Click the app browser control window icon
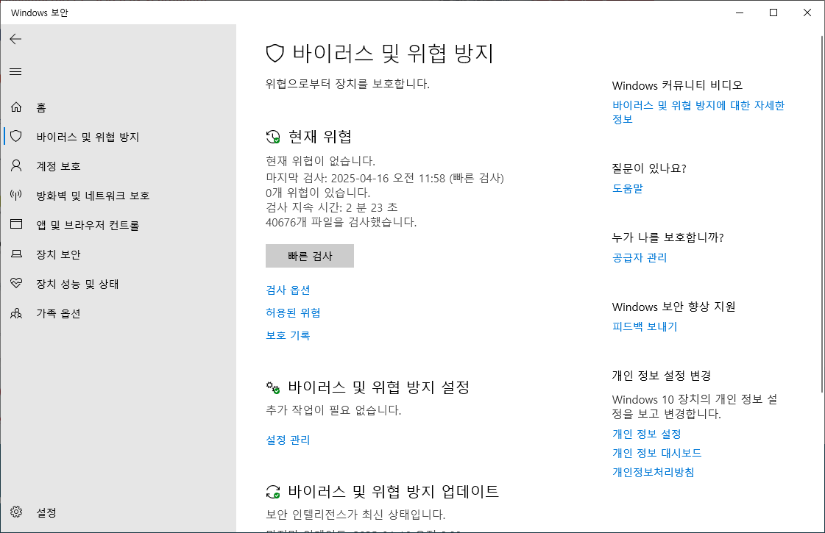Screen dimensions: 825x533 point(16,224)
